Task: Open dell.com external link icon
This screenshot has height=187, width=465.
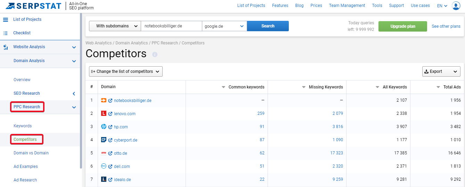Action: pyautogui.click(x=110, y=167)
